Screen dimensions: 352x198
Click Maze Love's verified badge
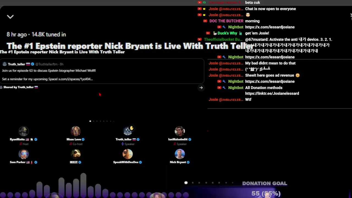click(83, 139)
